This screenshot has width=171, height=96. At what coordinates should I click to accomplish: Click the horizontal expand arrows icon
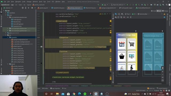pyautogui.click(x=128, y=17)
